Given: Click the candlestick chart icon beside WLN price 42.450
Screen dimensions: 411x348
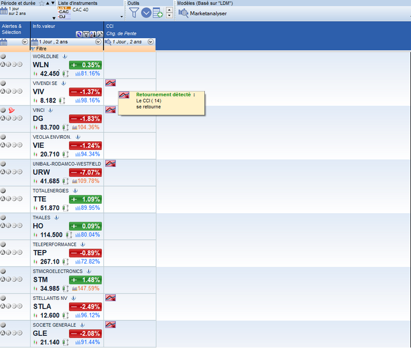Looking at the screenshot, I should tap(35, 74).
